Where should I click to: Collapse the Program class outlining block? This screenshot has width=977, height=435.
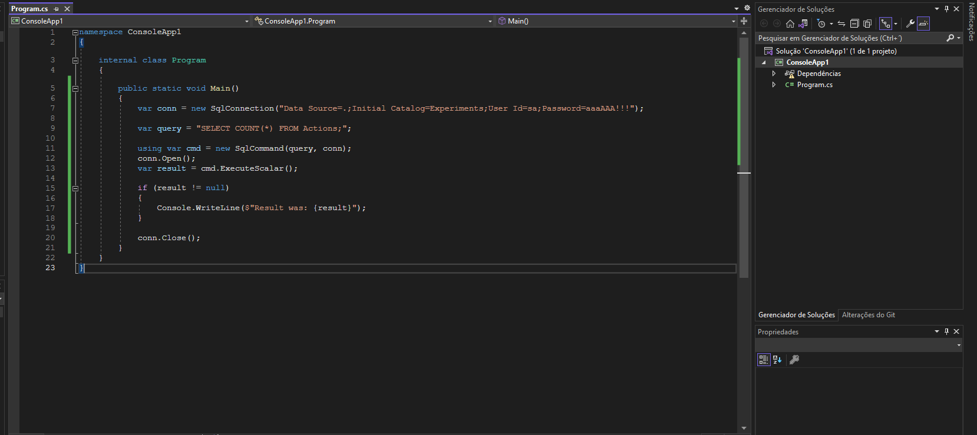(x=75, y=61)
